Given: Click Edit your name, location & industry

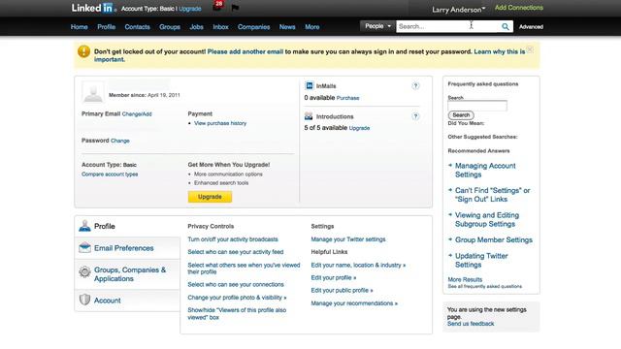Looking at the screenshot, I should (358, 265).
